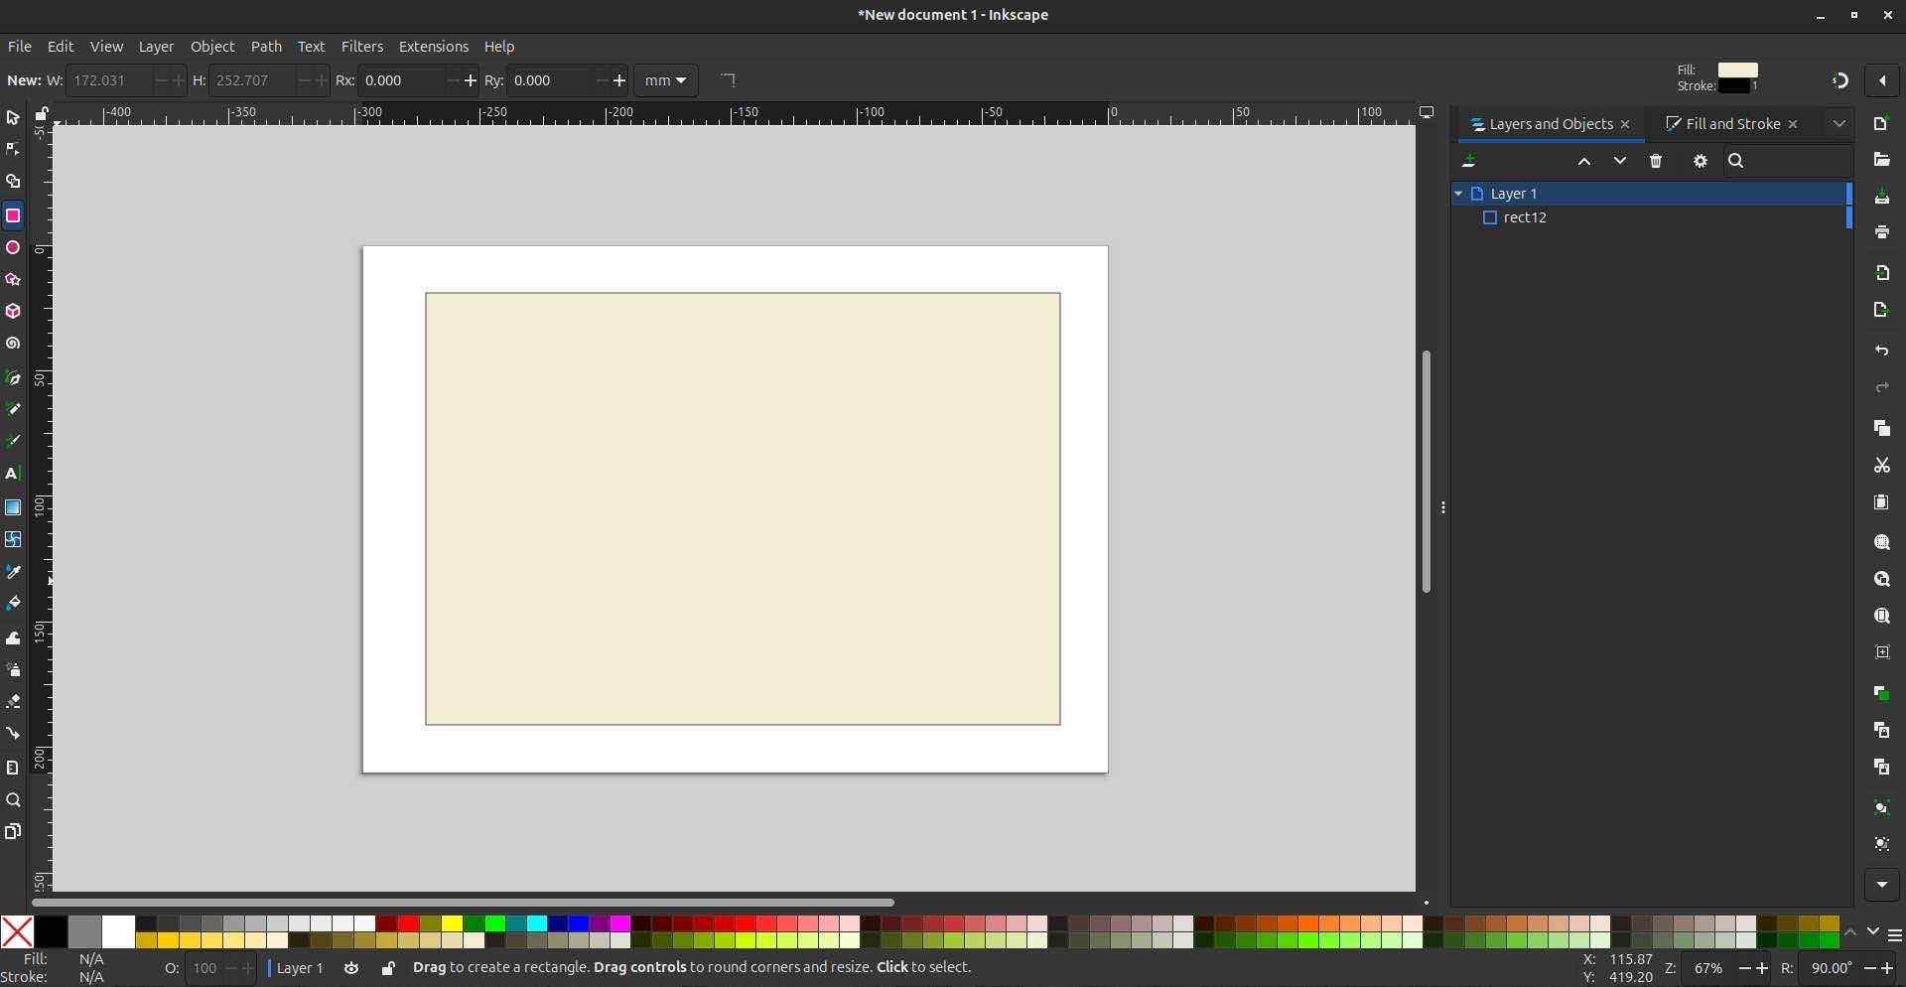Select the Rectangle tool
The image size is (1906, 987).
tap(13, 215)
